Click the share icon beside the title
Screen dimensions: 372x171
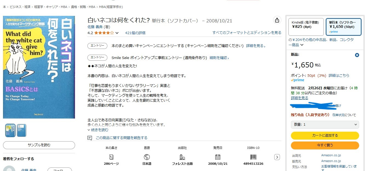(277, 20)
